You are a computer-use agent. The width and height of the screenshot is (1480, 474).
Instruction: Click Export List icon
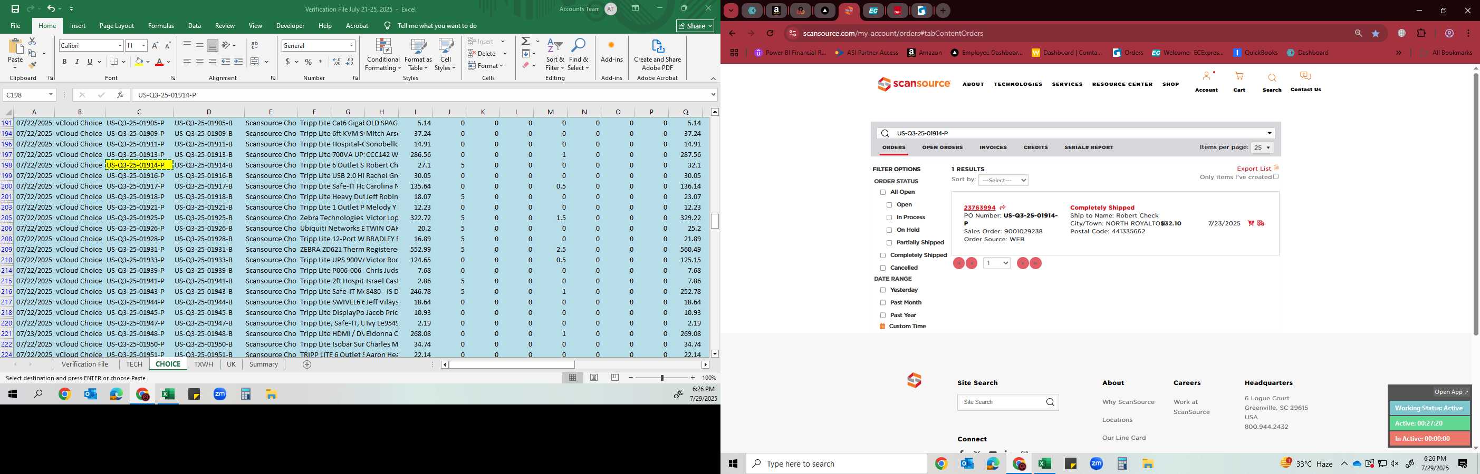click(x=1276, y=168)
